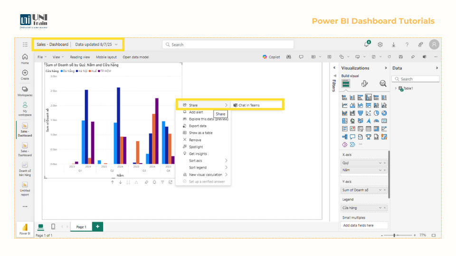The width and height of the screenshot is (456, 256).
Task: Open File menu dropdown
Action: coord(42,57)
